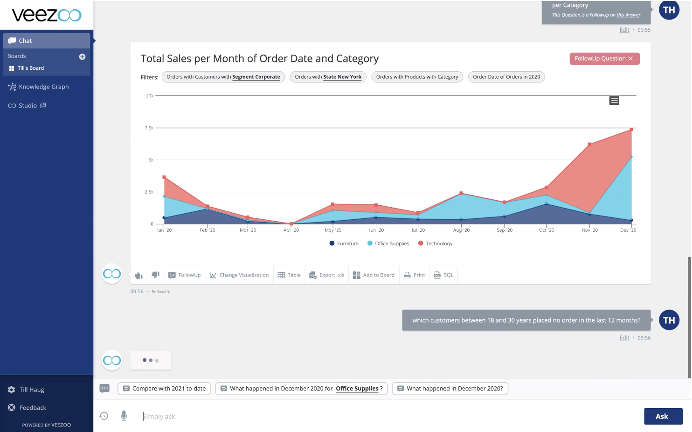Click the thumbs up icon
The width and height of the screenshot is (692, 432).
138,275
